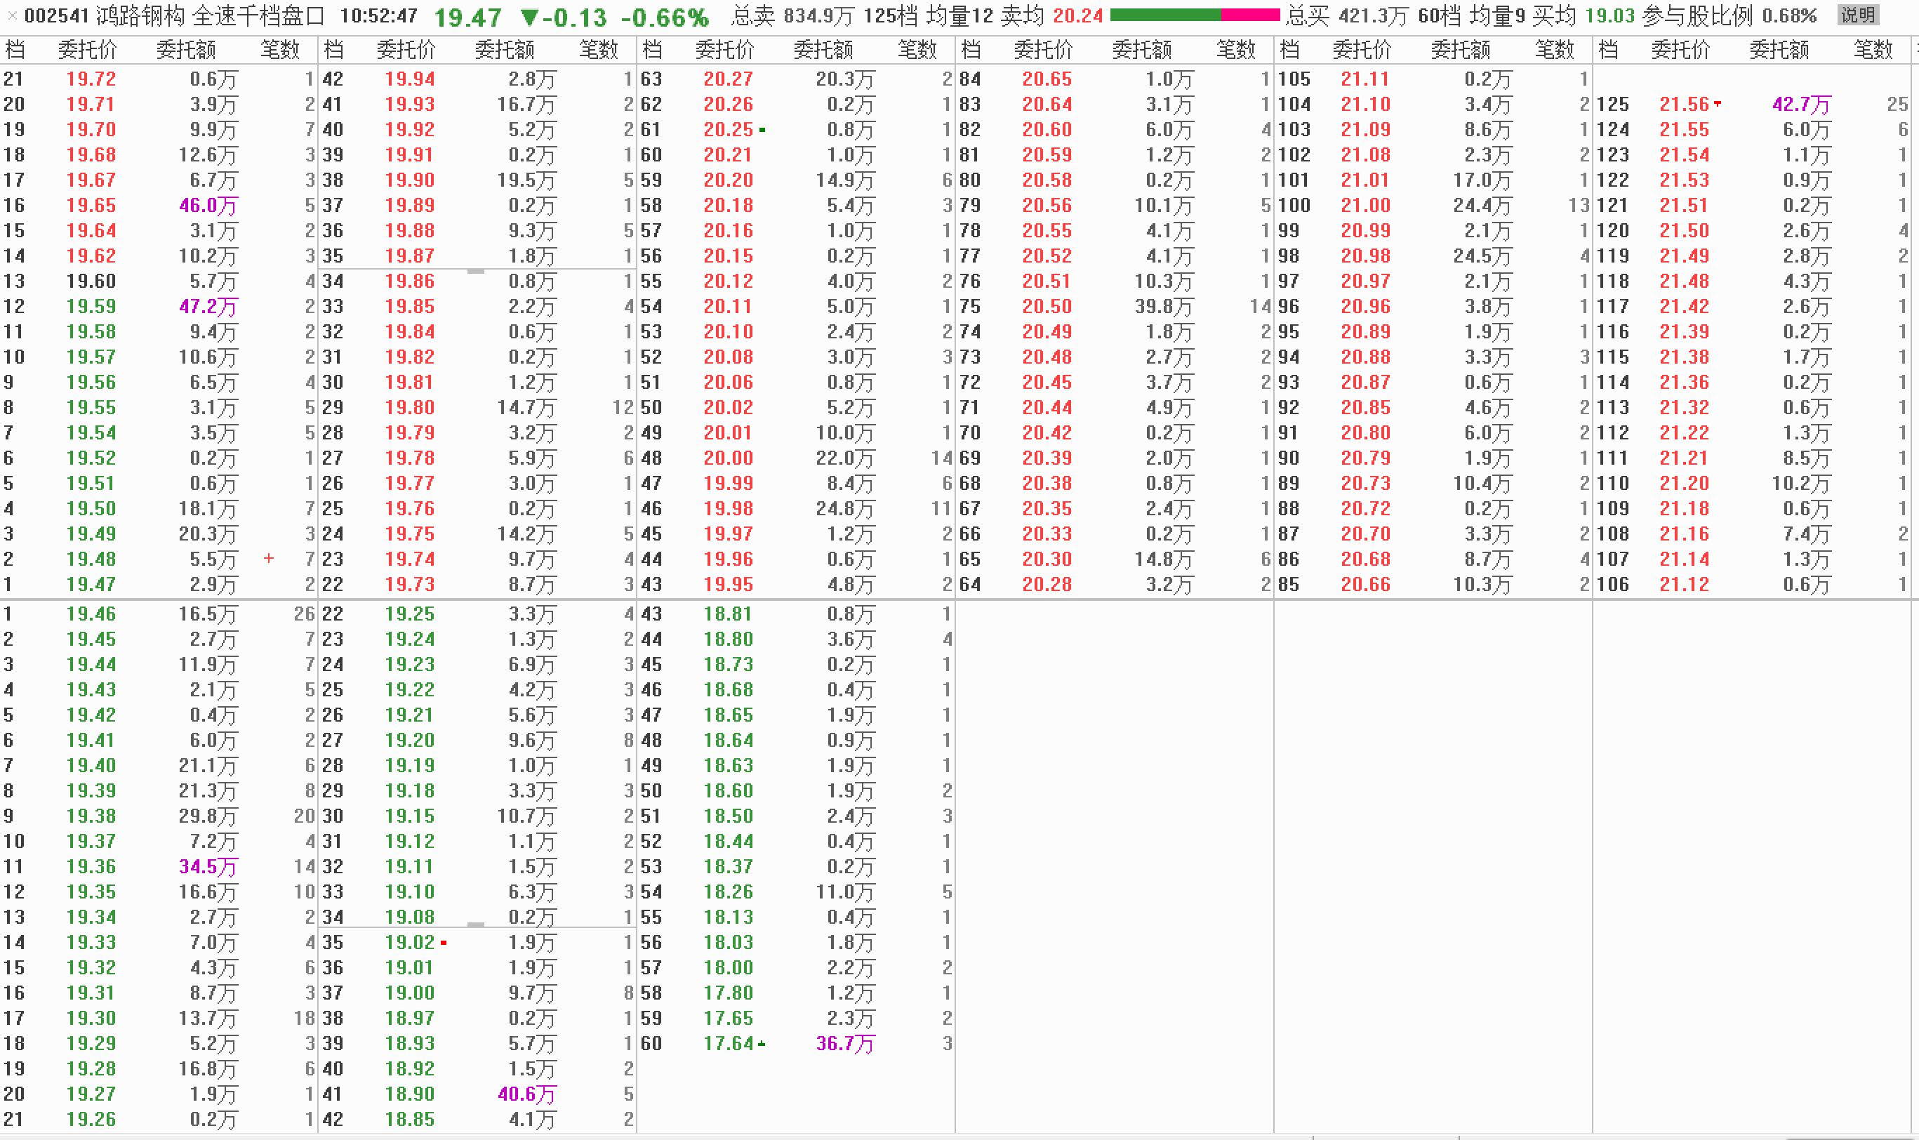
Task: Click the current price 19.47 in header
Action: tap(467, 17)
